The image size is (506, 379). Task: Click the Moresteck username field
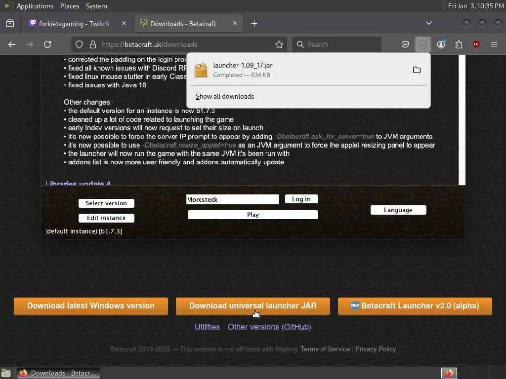[x=233, y=199]
